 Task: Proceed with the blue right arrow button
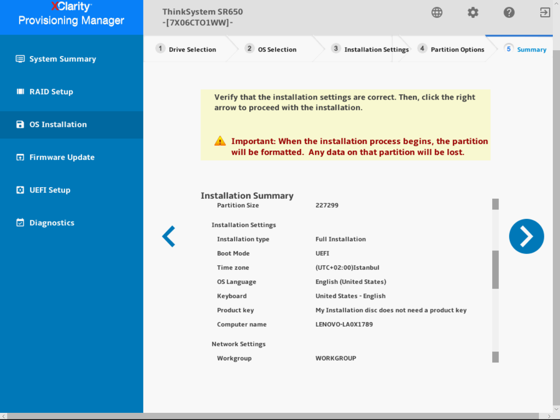click(x=526, y=236)
